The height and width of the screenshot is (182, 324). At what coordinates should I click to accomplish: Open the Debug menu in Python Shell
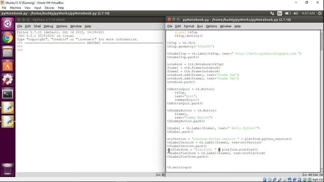pos(49,26)
